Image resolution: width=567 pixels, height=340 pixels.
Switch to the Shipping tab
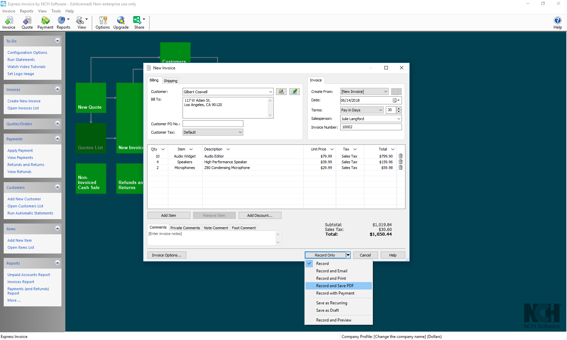coord(170,81)
